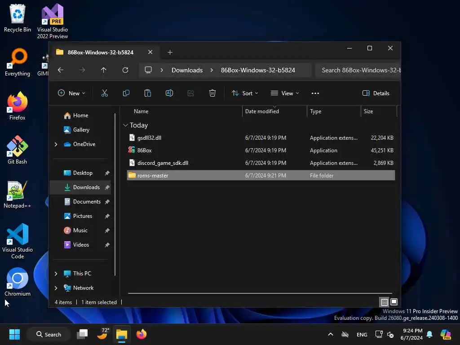Viewport: 460px width, 345px height.
Task: Open Firefox desktop shortcut
Action: coord(18,106)
